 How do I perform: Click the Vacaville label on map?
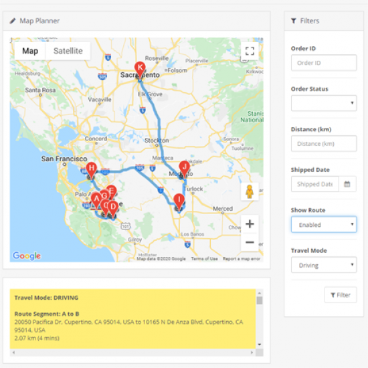pyautogui.click(x=100, y=99)
